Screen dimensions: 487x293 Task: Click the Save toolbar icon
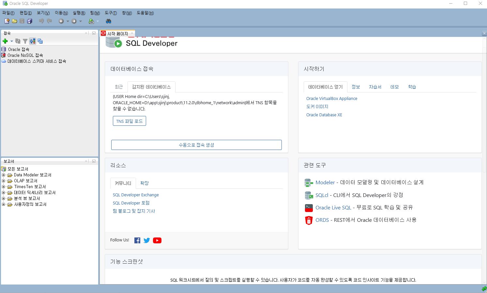click(x=22, y=21)
